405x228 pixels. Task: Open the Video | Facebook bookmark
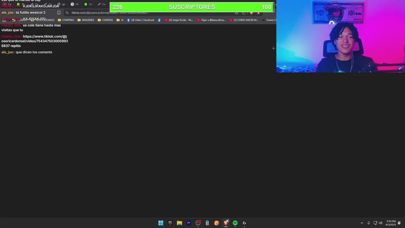140,20
